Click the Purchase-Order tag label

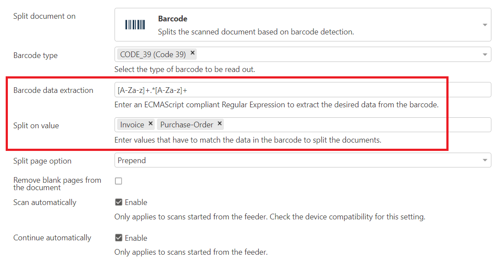point(187,125)
